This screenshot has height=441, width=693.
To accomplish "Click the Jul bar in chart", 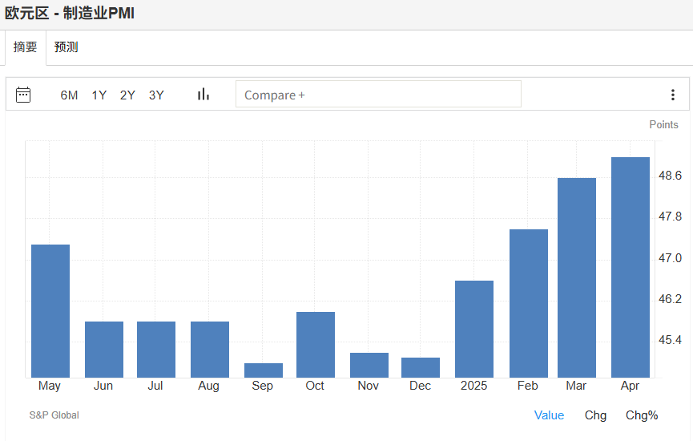I will coord(156,350).
